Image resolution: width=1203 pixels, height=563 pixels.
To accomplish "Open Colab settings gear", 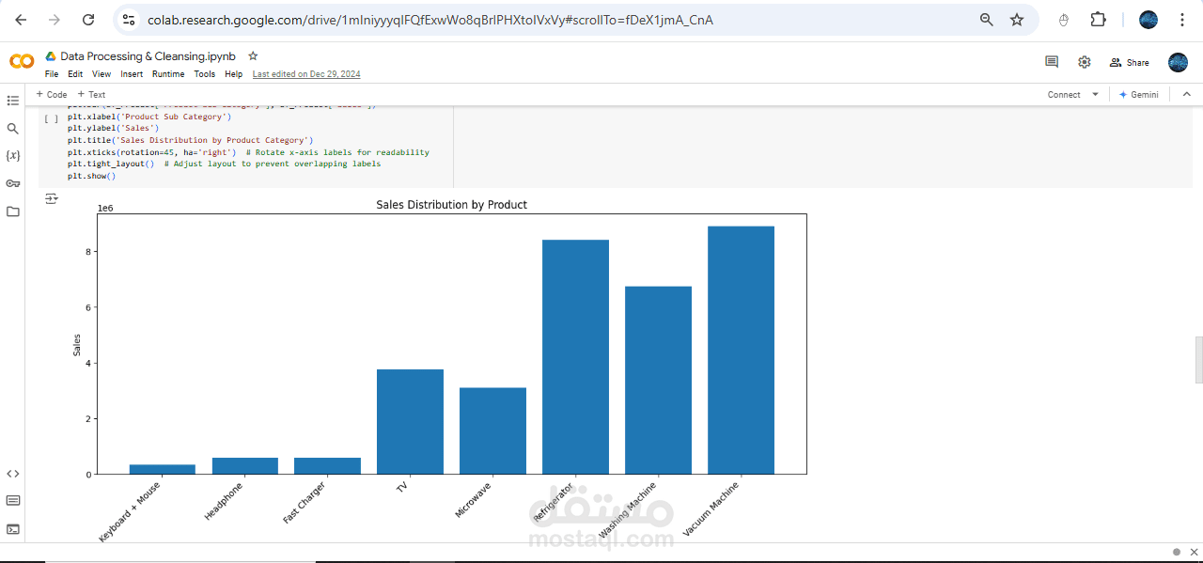I will pos(1084,62).
